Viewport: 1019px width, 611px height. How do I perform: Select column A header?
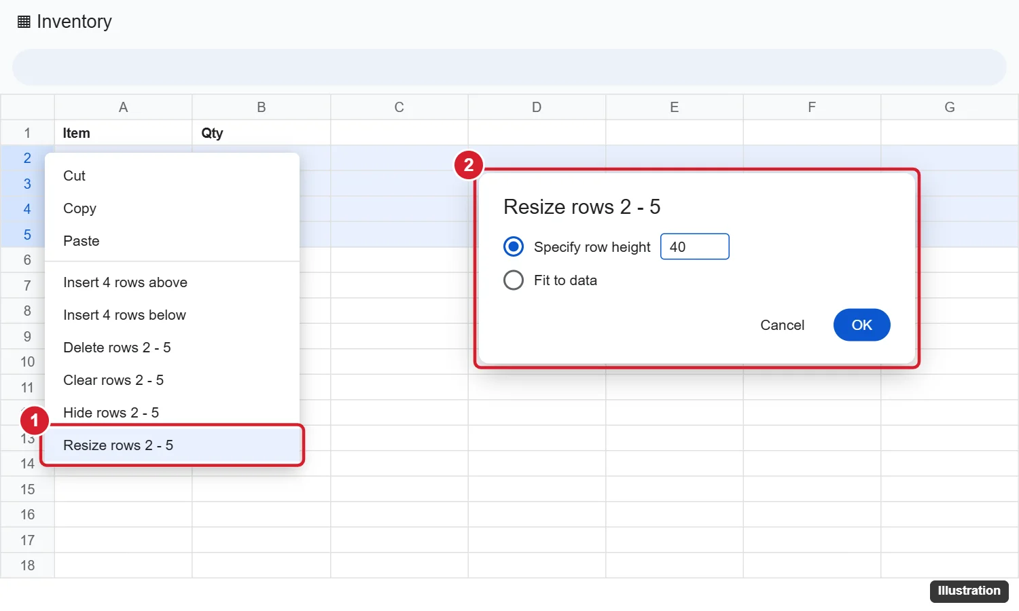coord(123,107)
